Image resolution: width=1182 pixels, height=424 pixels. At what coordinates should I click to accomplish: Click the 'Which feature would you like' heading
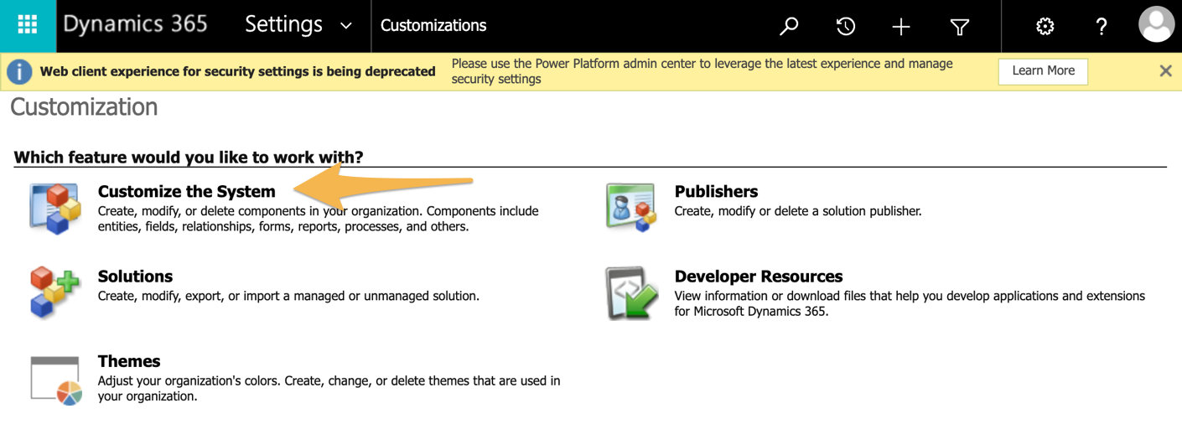point(189,158)
